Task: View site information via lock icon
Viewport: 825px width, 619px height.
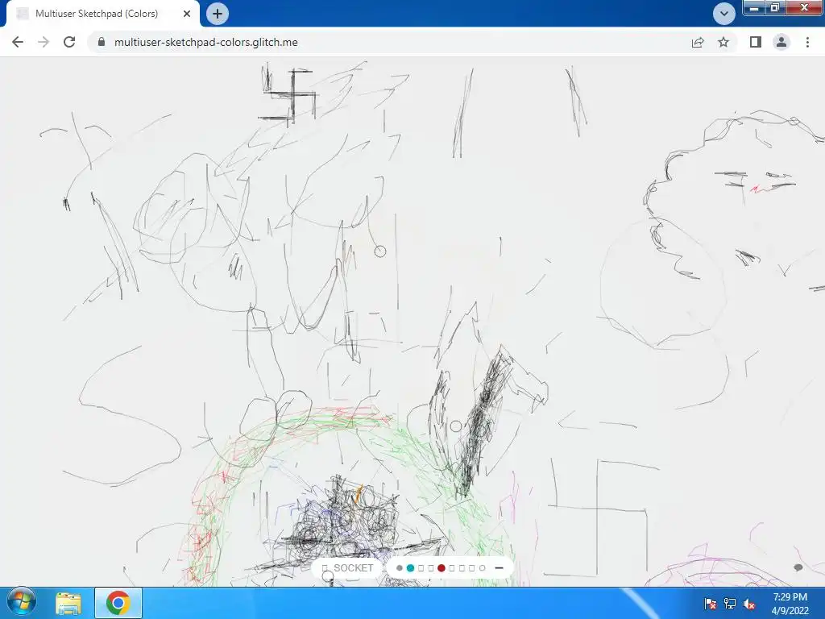Action: [x=102, y=42]
